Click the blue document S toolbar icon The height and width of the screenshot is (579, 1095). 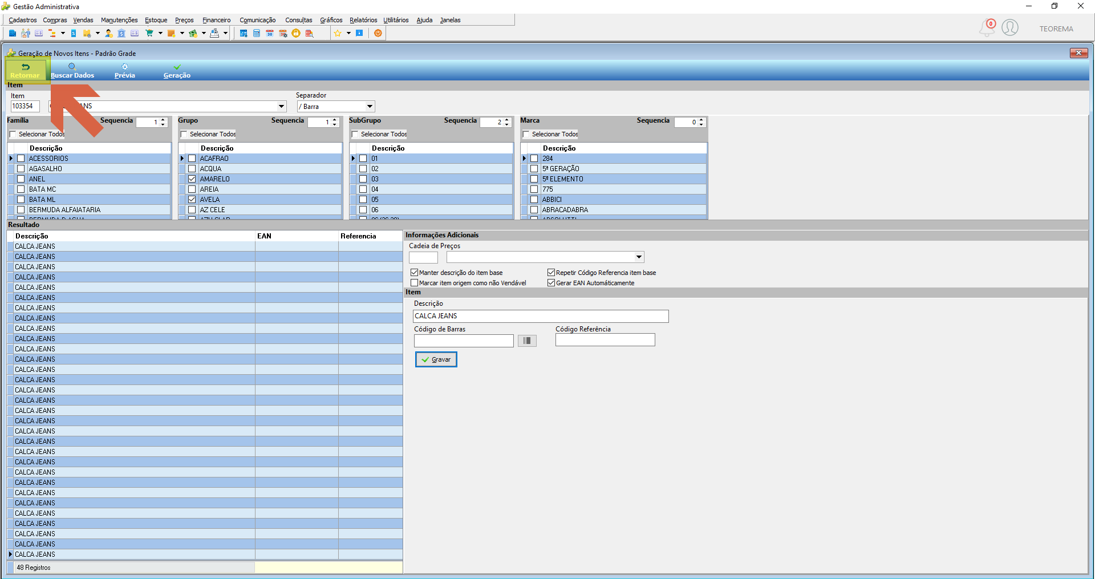(74, 33)
